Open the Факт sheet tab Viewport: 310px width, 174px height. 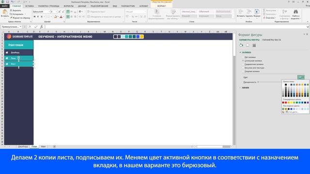click(x=43, y=146)
